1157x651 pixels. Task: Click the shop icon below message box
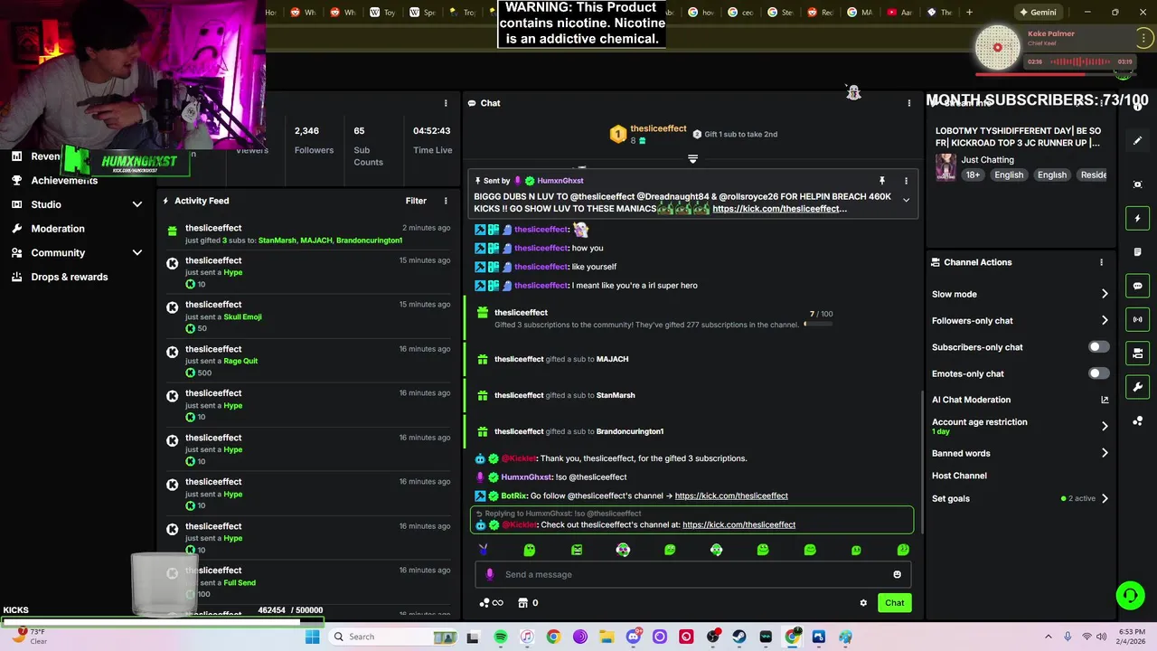click(x=522, y=603)
